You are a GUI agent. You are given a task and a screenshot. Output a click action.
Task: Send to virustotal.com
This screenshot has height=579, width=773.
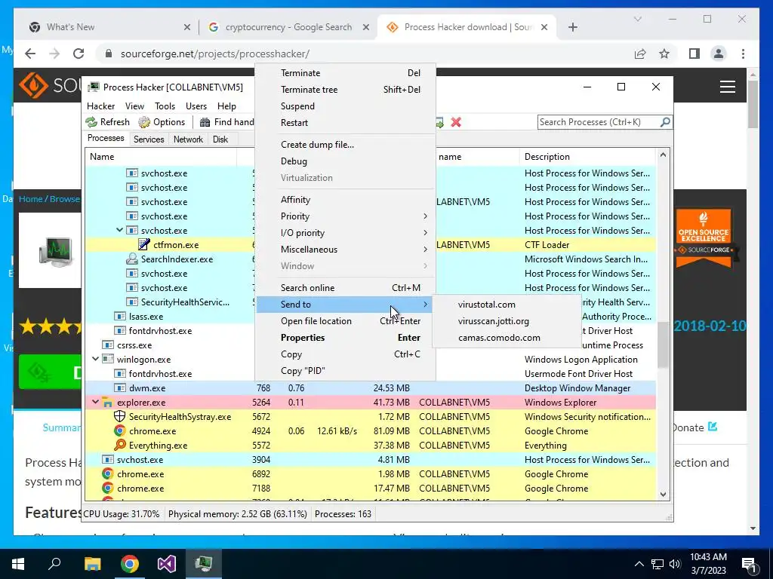tap(507, 305)
